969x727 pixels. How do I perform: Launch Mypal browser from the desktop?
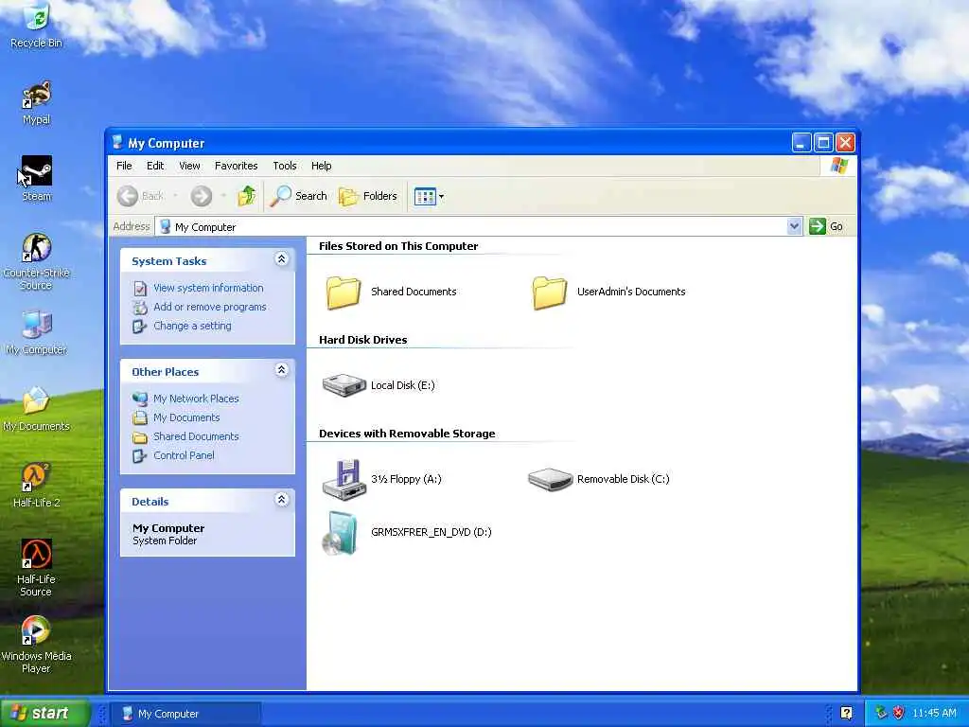[x=37, y=102]
